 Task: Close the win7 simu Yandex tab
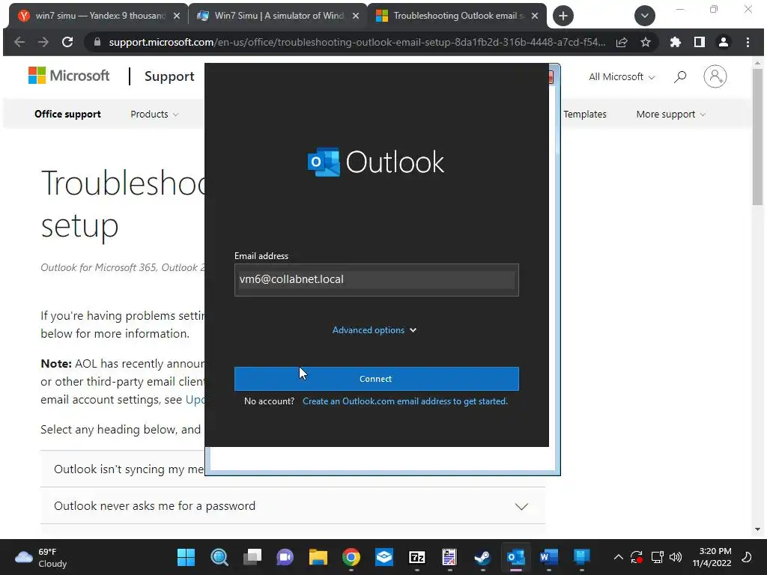pos(177,16)
